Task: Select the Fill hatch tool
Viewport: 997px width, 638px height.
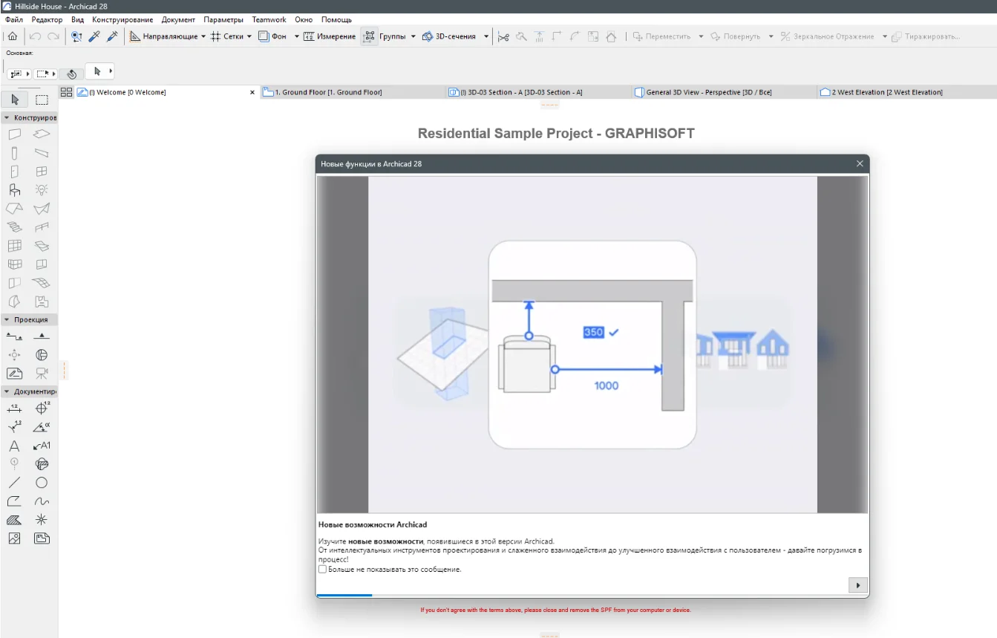Action: [x=14, y=520]
